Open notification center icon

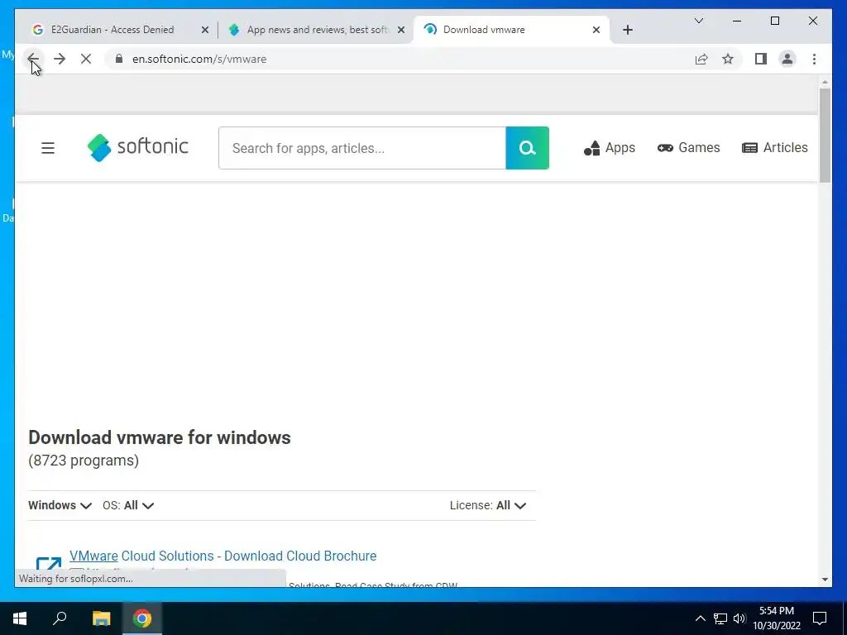point(820,618)
